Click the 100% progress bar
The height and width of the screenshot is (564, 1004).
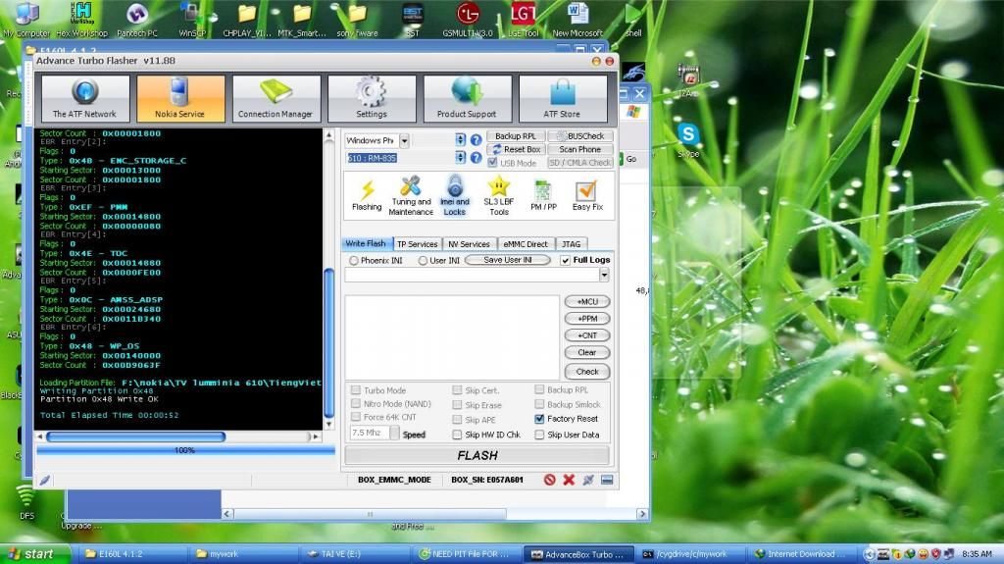[x=185, y=450]
